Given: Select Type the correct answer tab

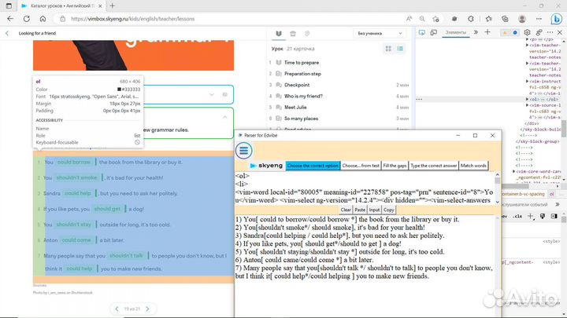Looking at the screenshot, I should point(434,166).
